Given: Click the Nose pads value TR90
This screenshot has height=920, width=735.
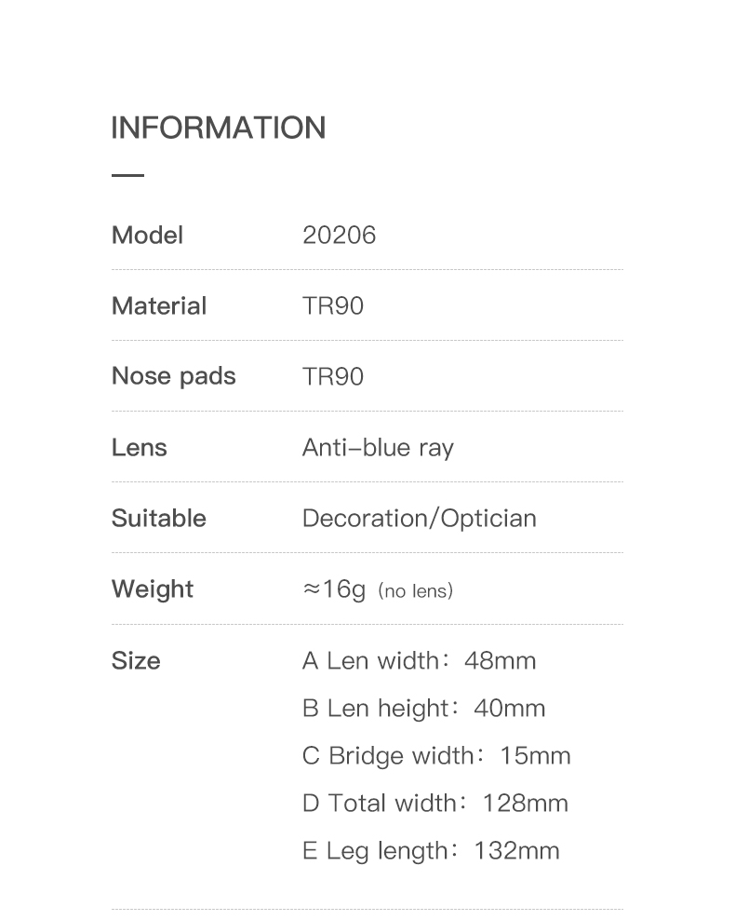Looking at the screenshot, I should pyautogui.click(x=332, y=377).
